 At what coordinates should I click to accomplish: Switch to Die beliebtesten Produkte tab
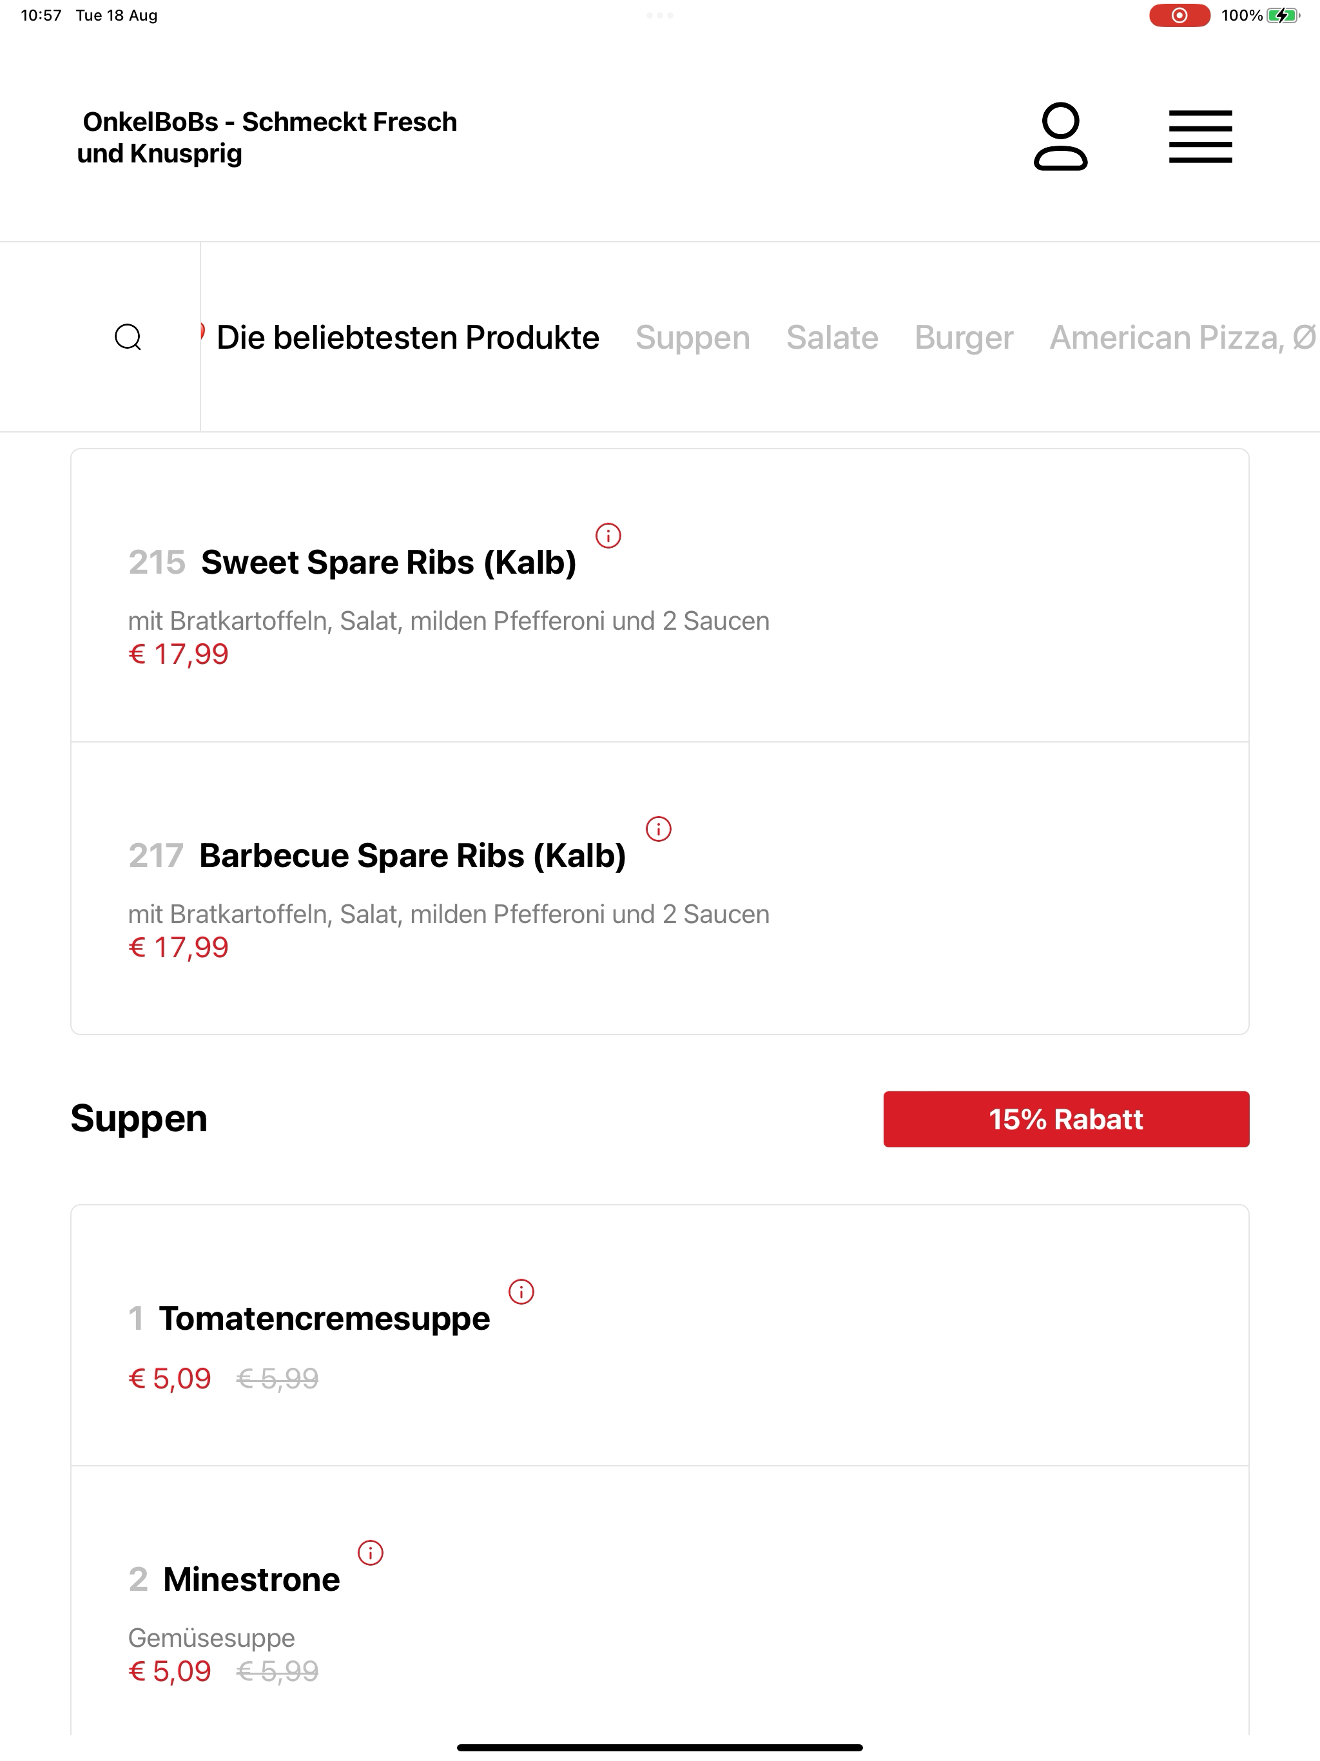[407, 338]
